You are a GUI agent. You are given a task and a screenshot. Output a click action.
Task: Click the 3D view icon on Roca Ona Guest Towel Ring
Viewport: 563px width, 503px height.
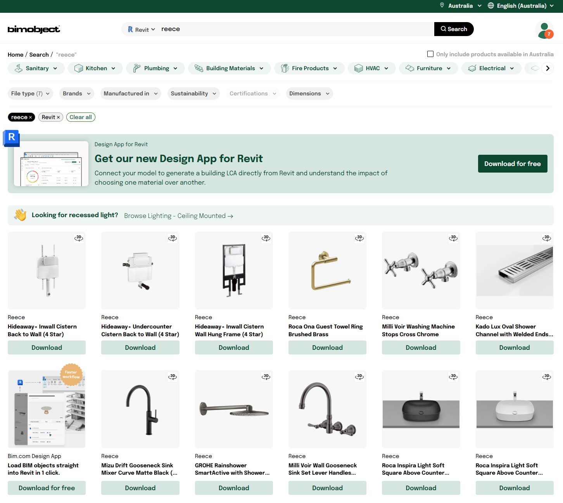359,239
